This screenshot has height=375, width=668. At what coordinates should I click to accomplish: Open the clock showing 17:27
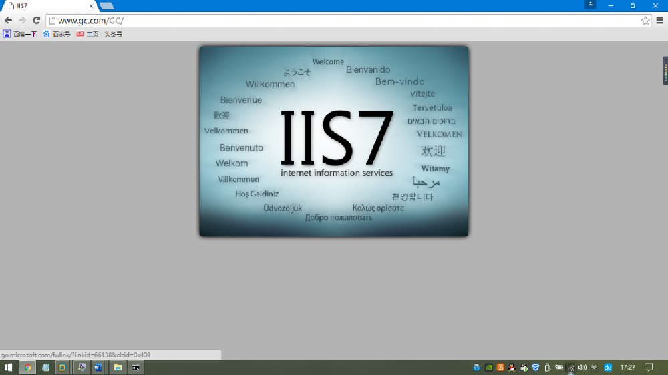click(627, 368)
